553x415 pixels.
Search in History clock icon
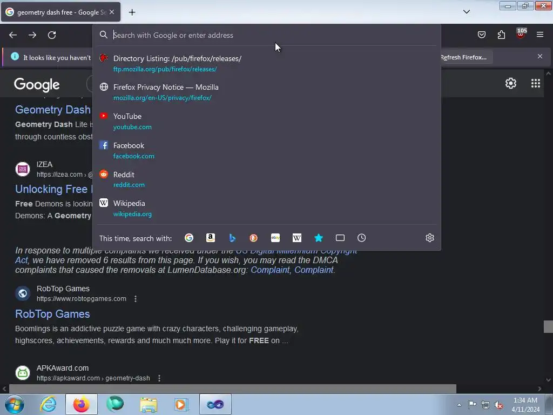pyautogui.click(x=361, y=238)
